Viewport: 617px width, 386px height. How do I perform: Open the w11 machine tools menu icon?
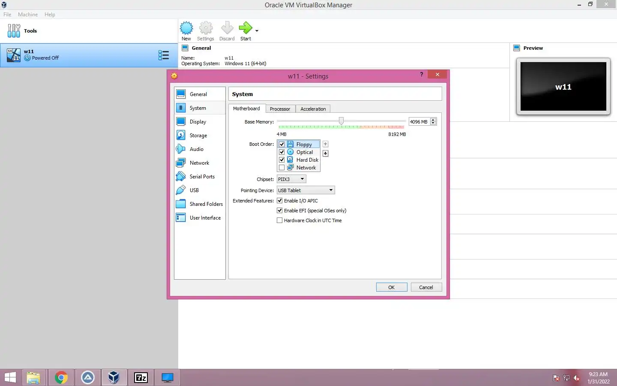click(164, 55)
